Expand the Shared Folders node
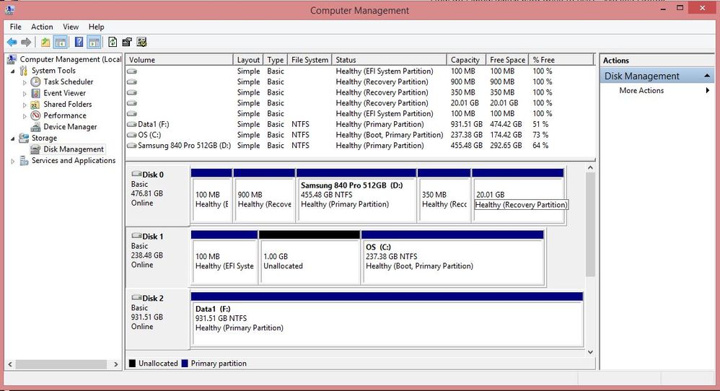Screen dimensions: 720x391 click(x=25, y=105)
